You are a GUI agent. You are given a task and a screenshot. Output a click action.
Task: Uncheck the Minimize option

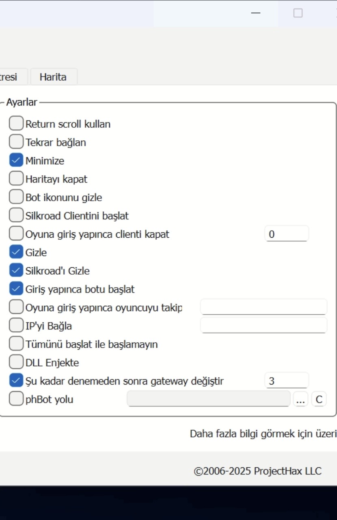[x=16, y=161]
